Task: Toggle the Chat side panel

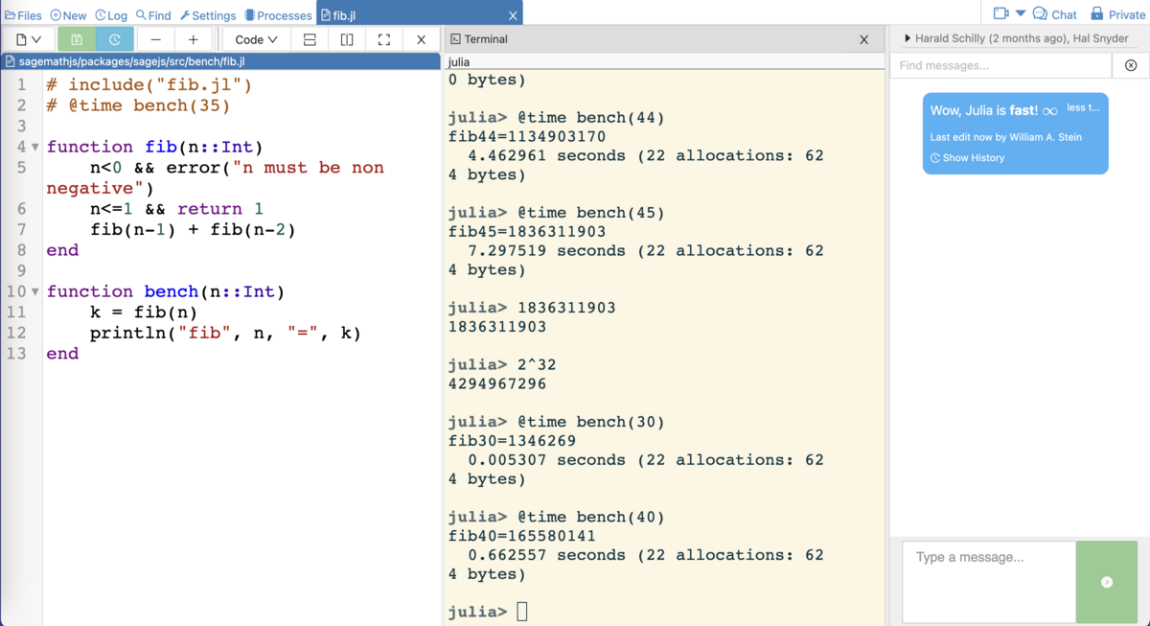Action: 1054,14
